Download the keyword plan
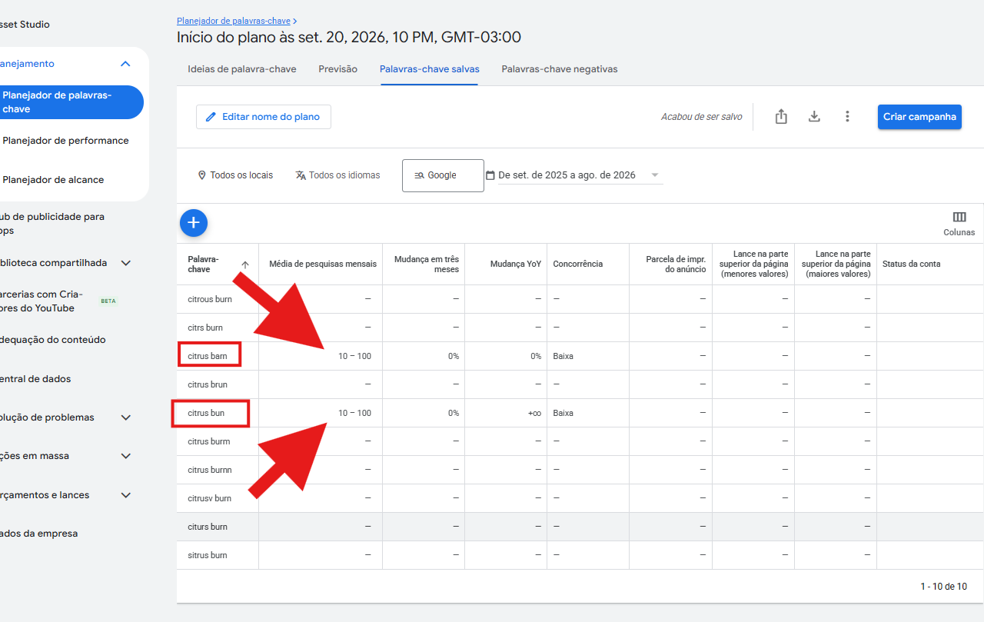The height and width of the screenshot is (622, 984). point(814,117)
